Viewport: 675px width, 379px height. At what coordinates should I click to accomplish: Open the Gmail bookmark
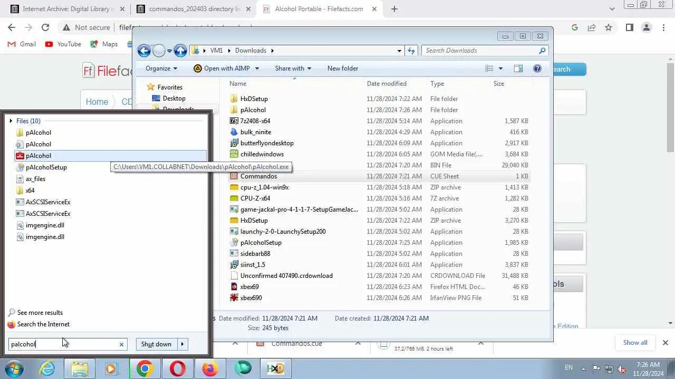(22, 44)
